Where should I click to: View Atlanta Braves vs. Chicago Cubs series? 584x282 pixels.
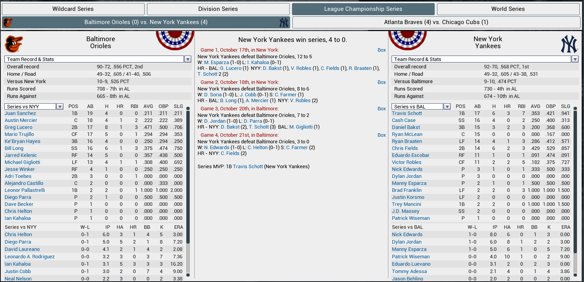pyautogui.click(x=436, y=23)
